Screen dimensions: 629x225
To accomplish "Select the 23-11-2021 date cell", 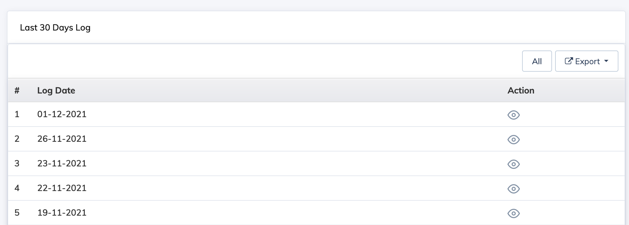I will click(x=62, y=163).
